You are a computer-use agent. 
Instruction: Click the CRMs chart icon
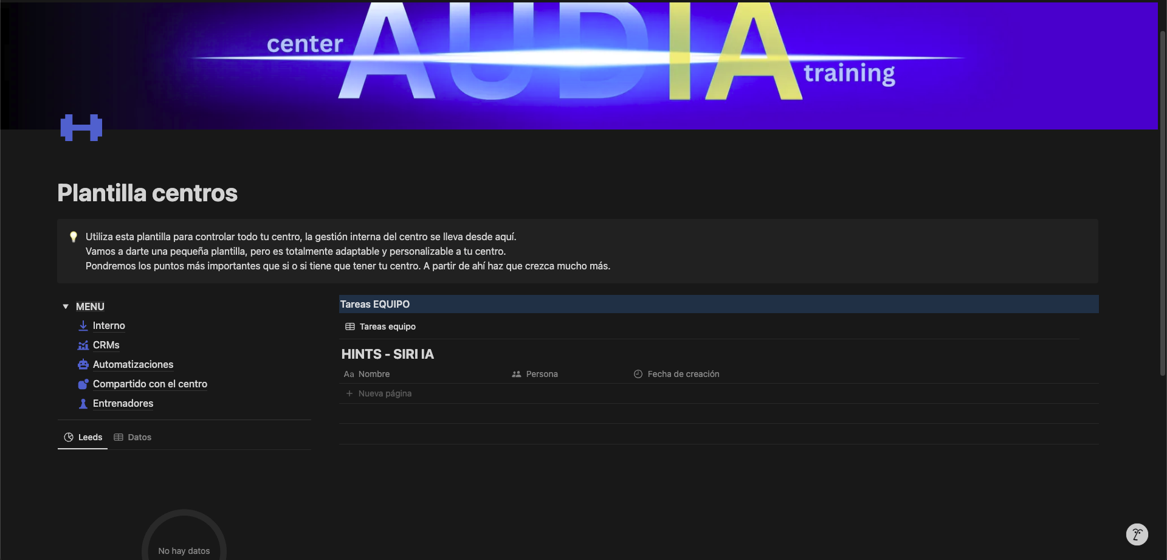[83, 345]
